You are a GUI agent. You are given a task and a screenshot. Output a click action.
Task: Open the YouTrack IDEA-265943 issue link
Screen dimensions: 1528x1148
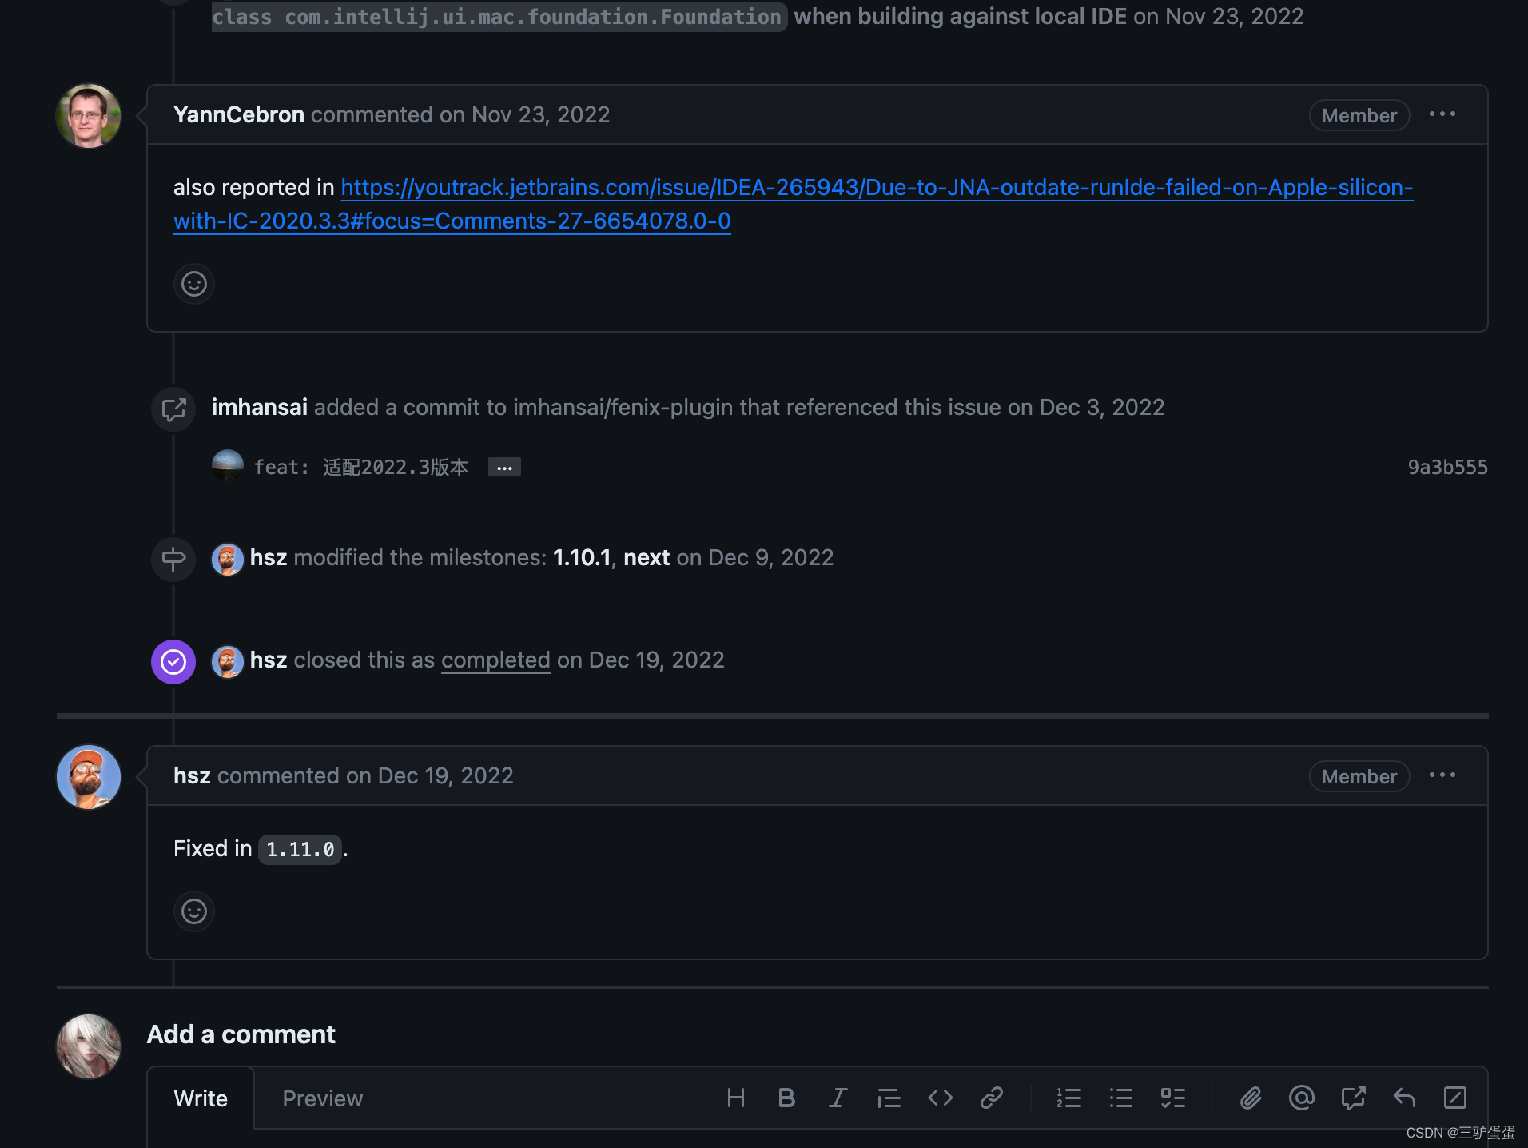[x=793, y=204]
